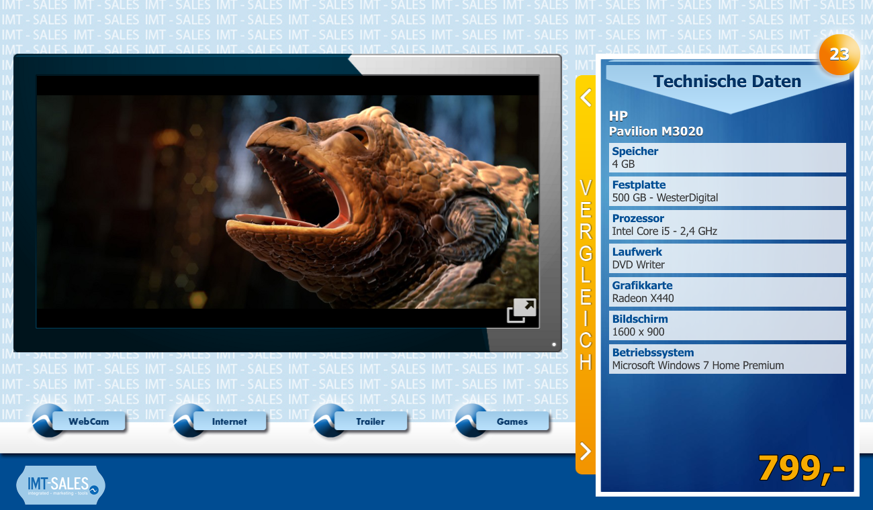The width and height of the screenshot is (873, 510).
Task: Select the Grafikkarte Radeon X440 row
Action: (727, 292)
